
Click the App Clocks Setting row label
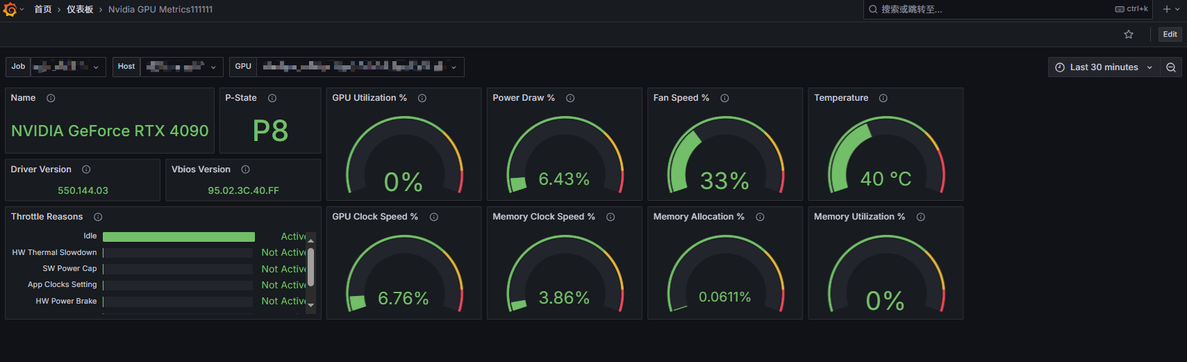62,285
